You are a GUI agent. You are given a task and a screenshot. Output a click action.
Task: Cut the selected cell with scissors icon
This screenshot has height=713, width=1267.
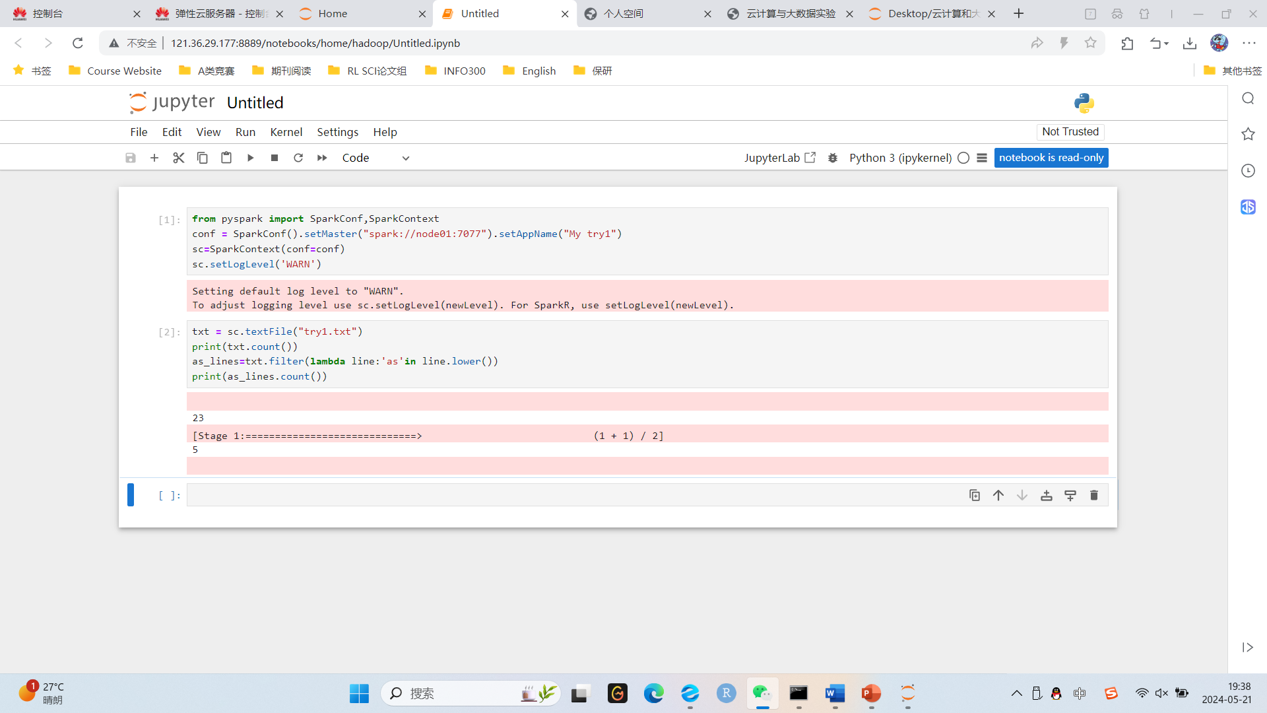179,158
